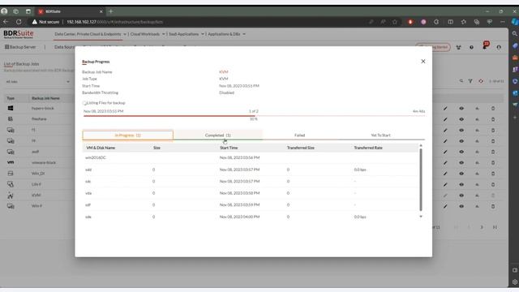Screen dimensions: 519x292
Task: Select the win2016DC VM row
Action: click(x=251, y=157)
